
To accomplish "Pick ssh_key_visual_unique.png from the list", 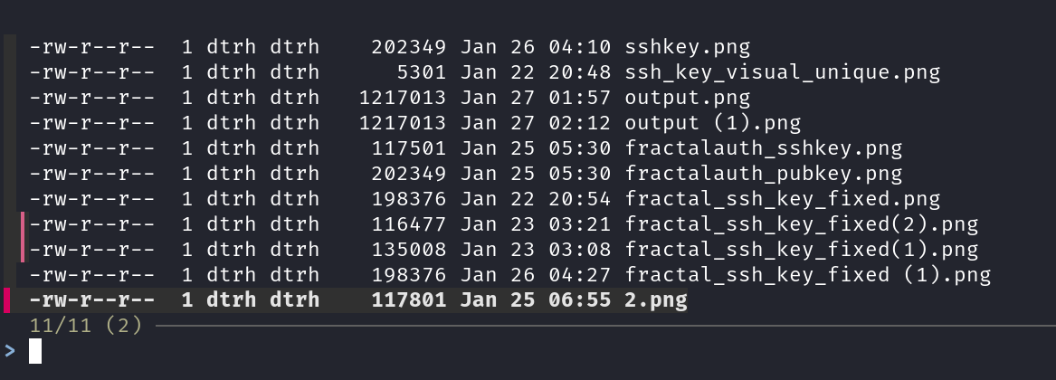I will 782,71.
